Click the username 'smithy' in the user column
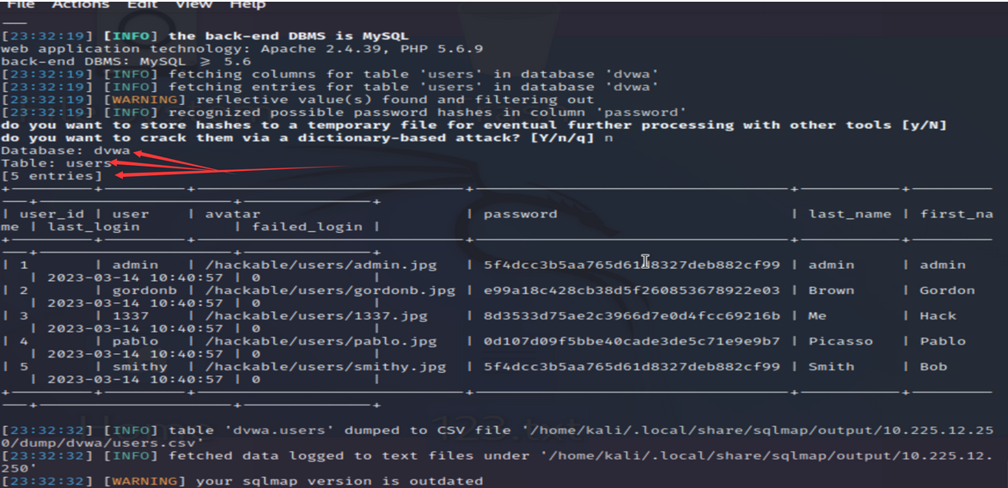1008x488 pixels. 139,367
